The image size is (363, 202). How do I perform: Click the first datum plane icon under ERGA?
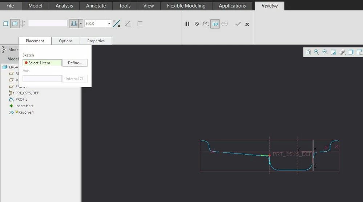coord(11,73)
